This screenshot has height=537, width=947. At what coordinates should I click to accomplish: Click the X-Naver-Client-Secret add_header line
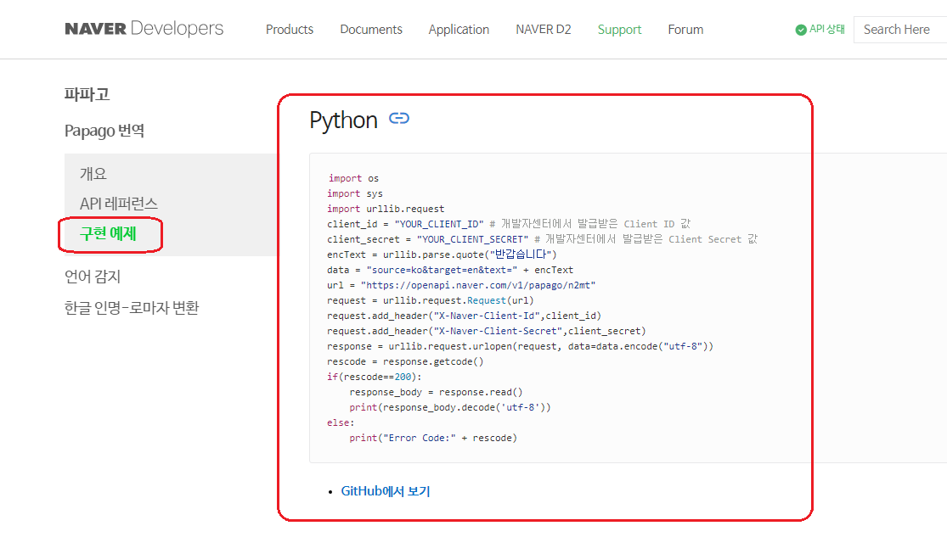coord(486,331)
